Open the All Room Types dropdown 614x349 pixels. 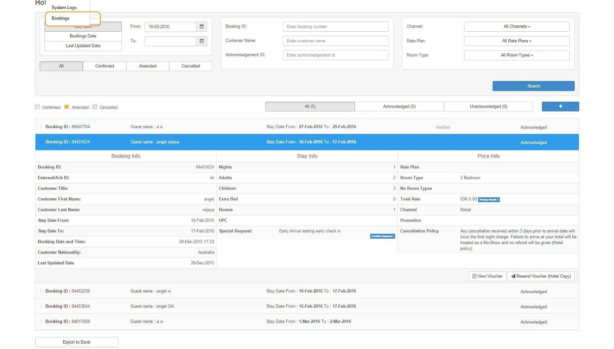point(516,55)
